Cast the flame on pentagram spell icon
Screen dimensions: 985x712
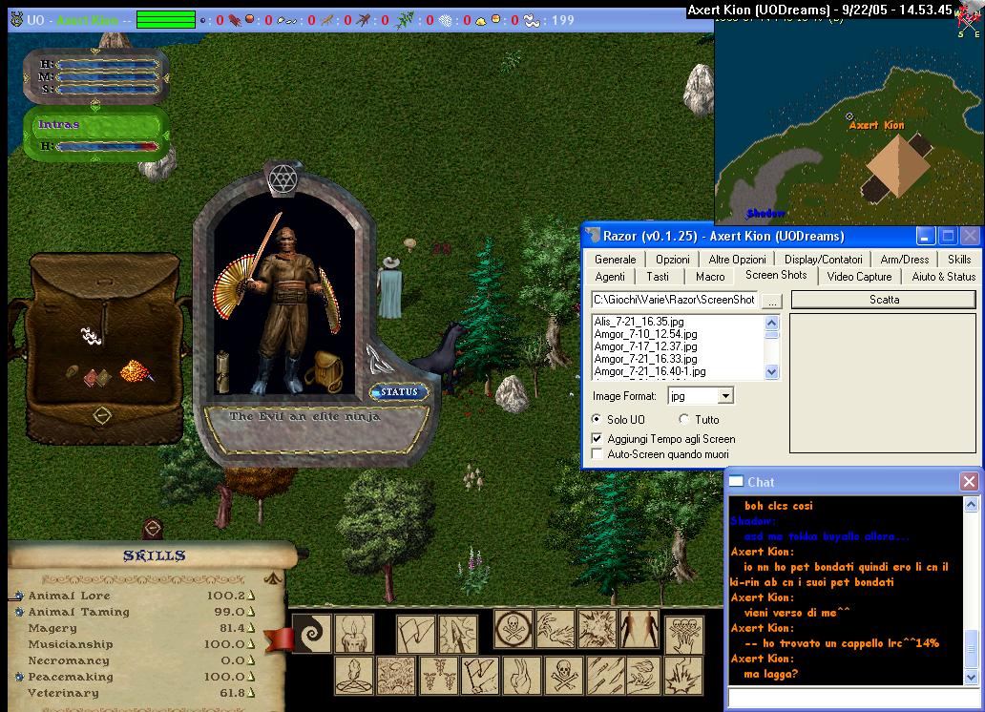(x=354, y=676)
